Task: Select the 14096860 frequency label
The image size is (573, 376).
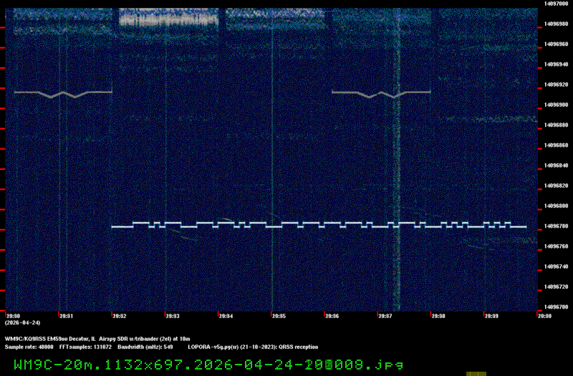Action: click(557, 145)
